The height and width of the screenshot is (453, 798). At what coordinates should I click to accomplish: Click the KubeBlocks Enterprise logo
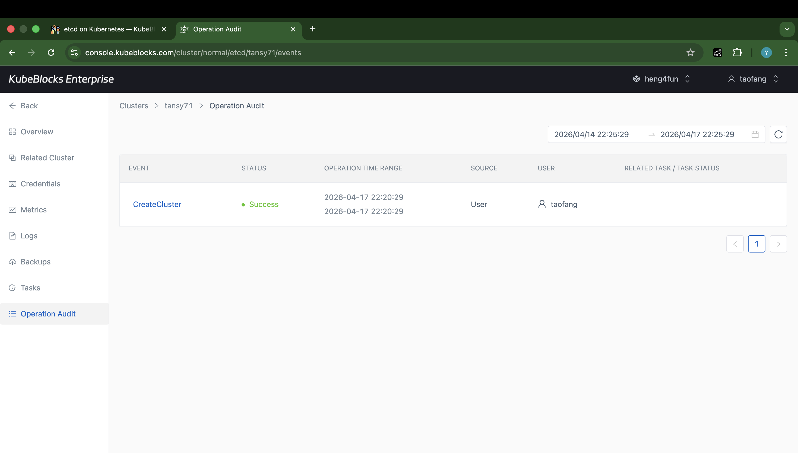61,79
